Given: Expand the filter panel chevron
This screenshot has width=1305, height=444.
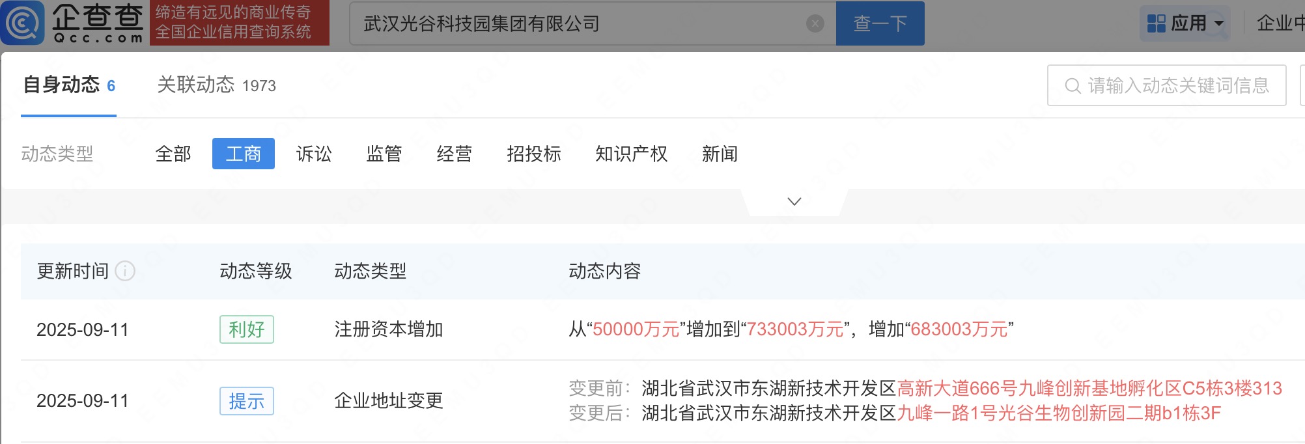Looking at the screenshot, I should (794, 202).
